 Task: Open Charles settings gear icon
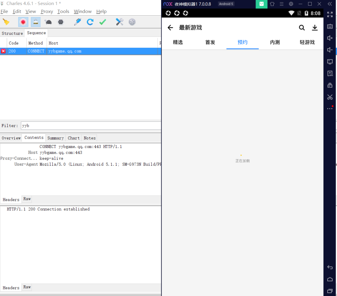point(132,22)
